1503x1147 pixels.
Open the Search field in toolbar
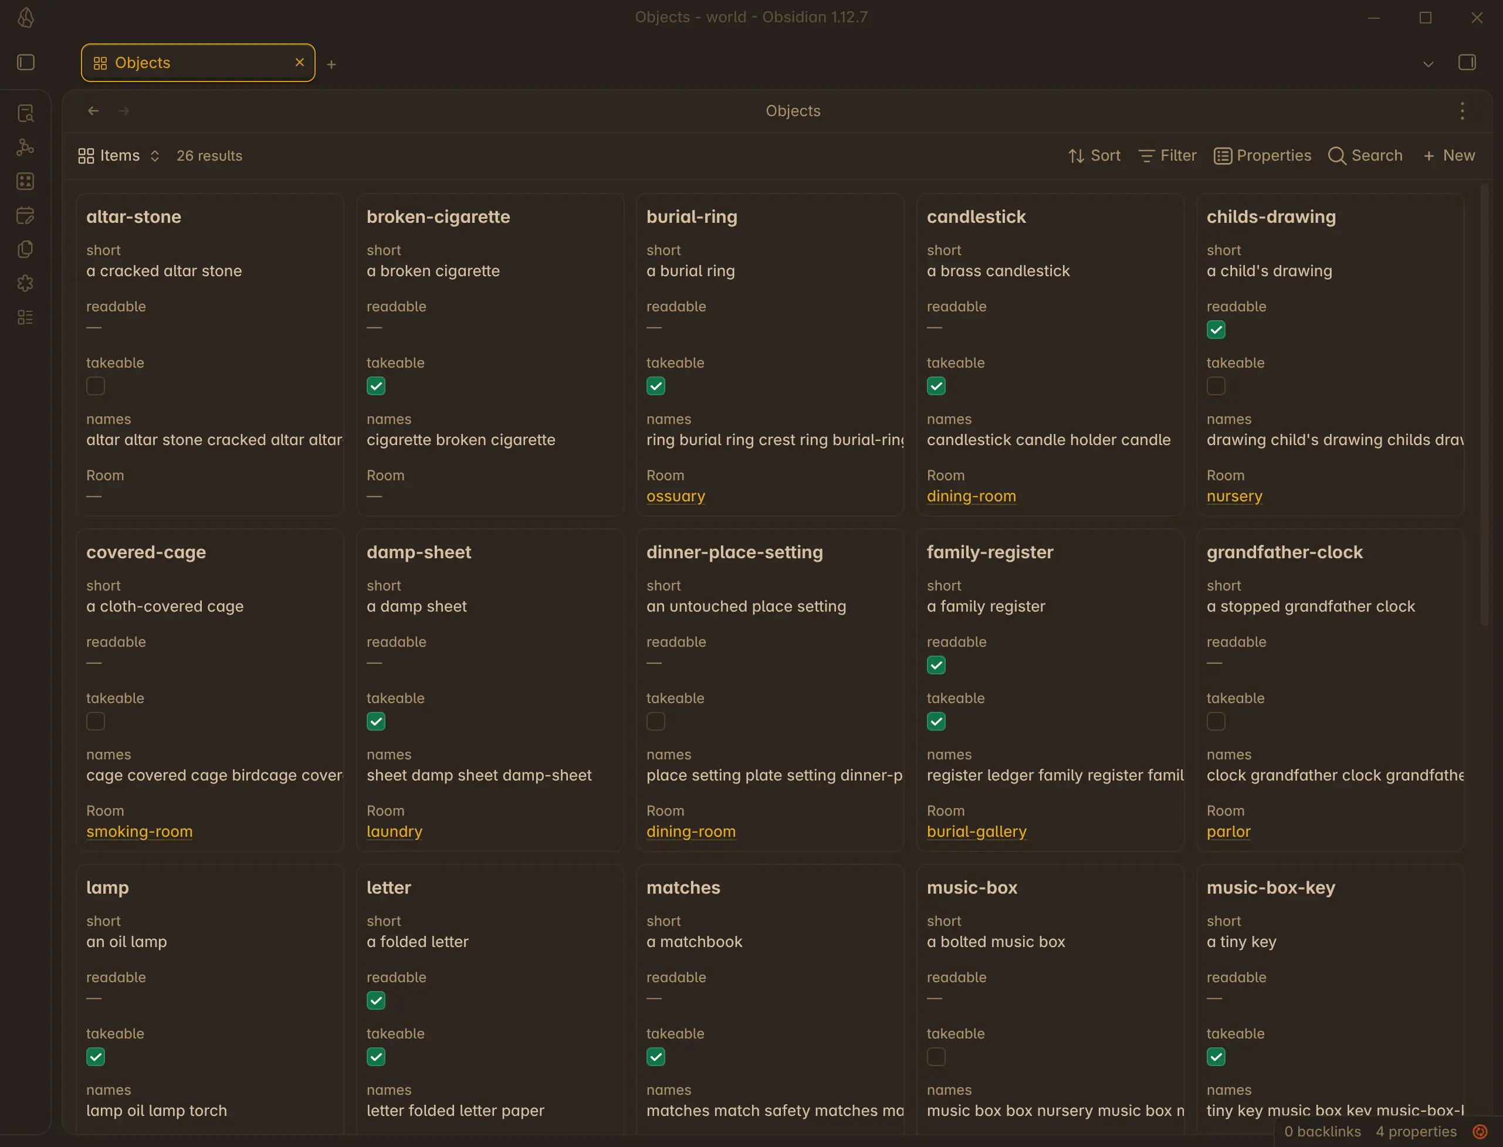pyautogui.click(x=1365, y=155)
